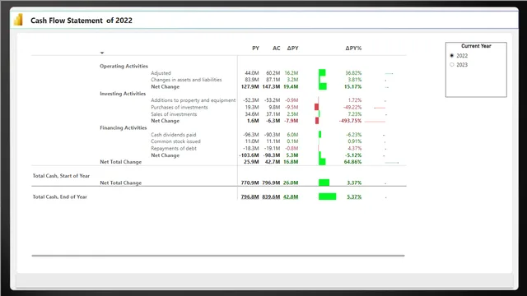Click the Power BI logo icon

tap(18, 20)
